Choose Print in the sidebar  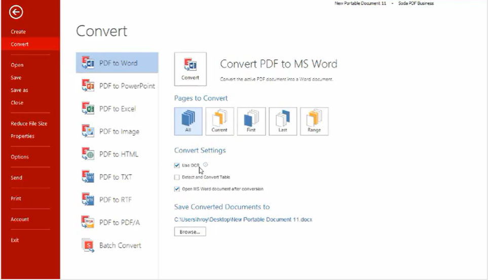point(16,198)
